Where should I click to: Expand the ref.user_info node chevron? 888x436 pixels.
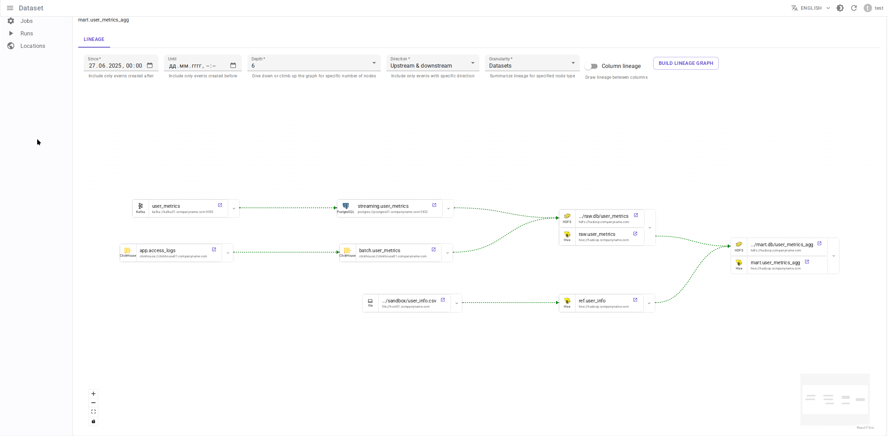(x=649, y=304)
